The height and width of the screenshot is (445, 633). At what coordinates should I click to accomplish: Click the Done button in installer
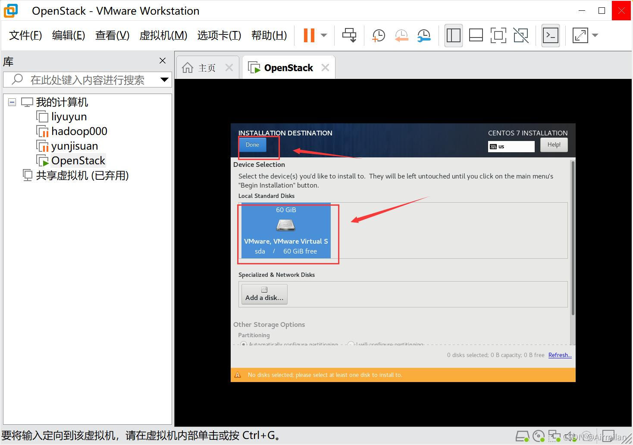[x=252, y=145]
